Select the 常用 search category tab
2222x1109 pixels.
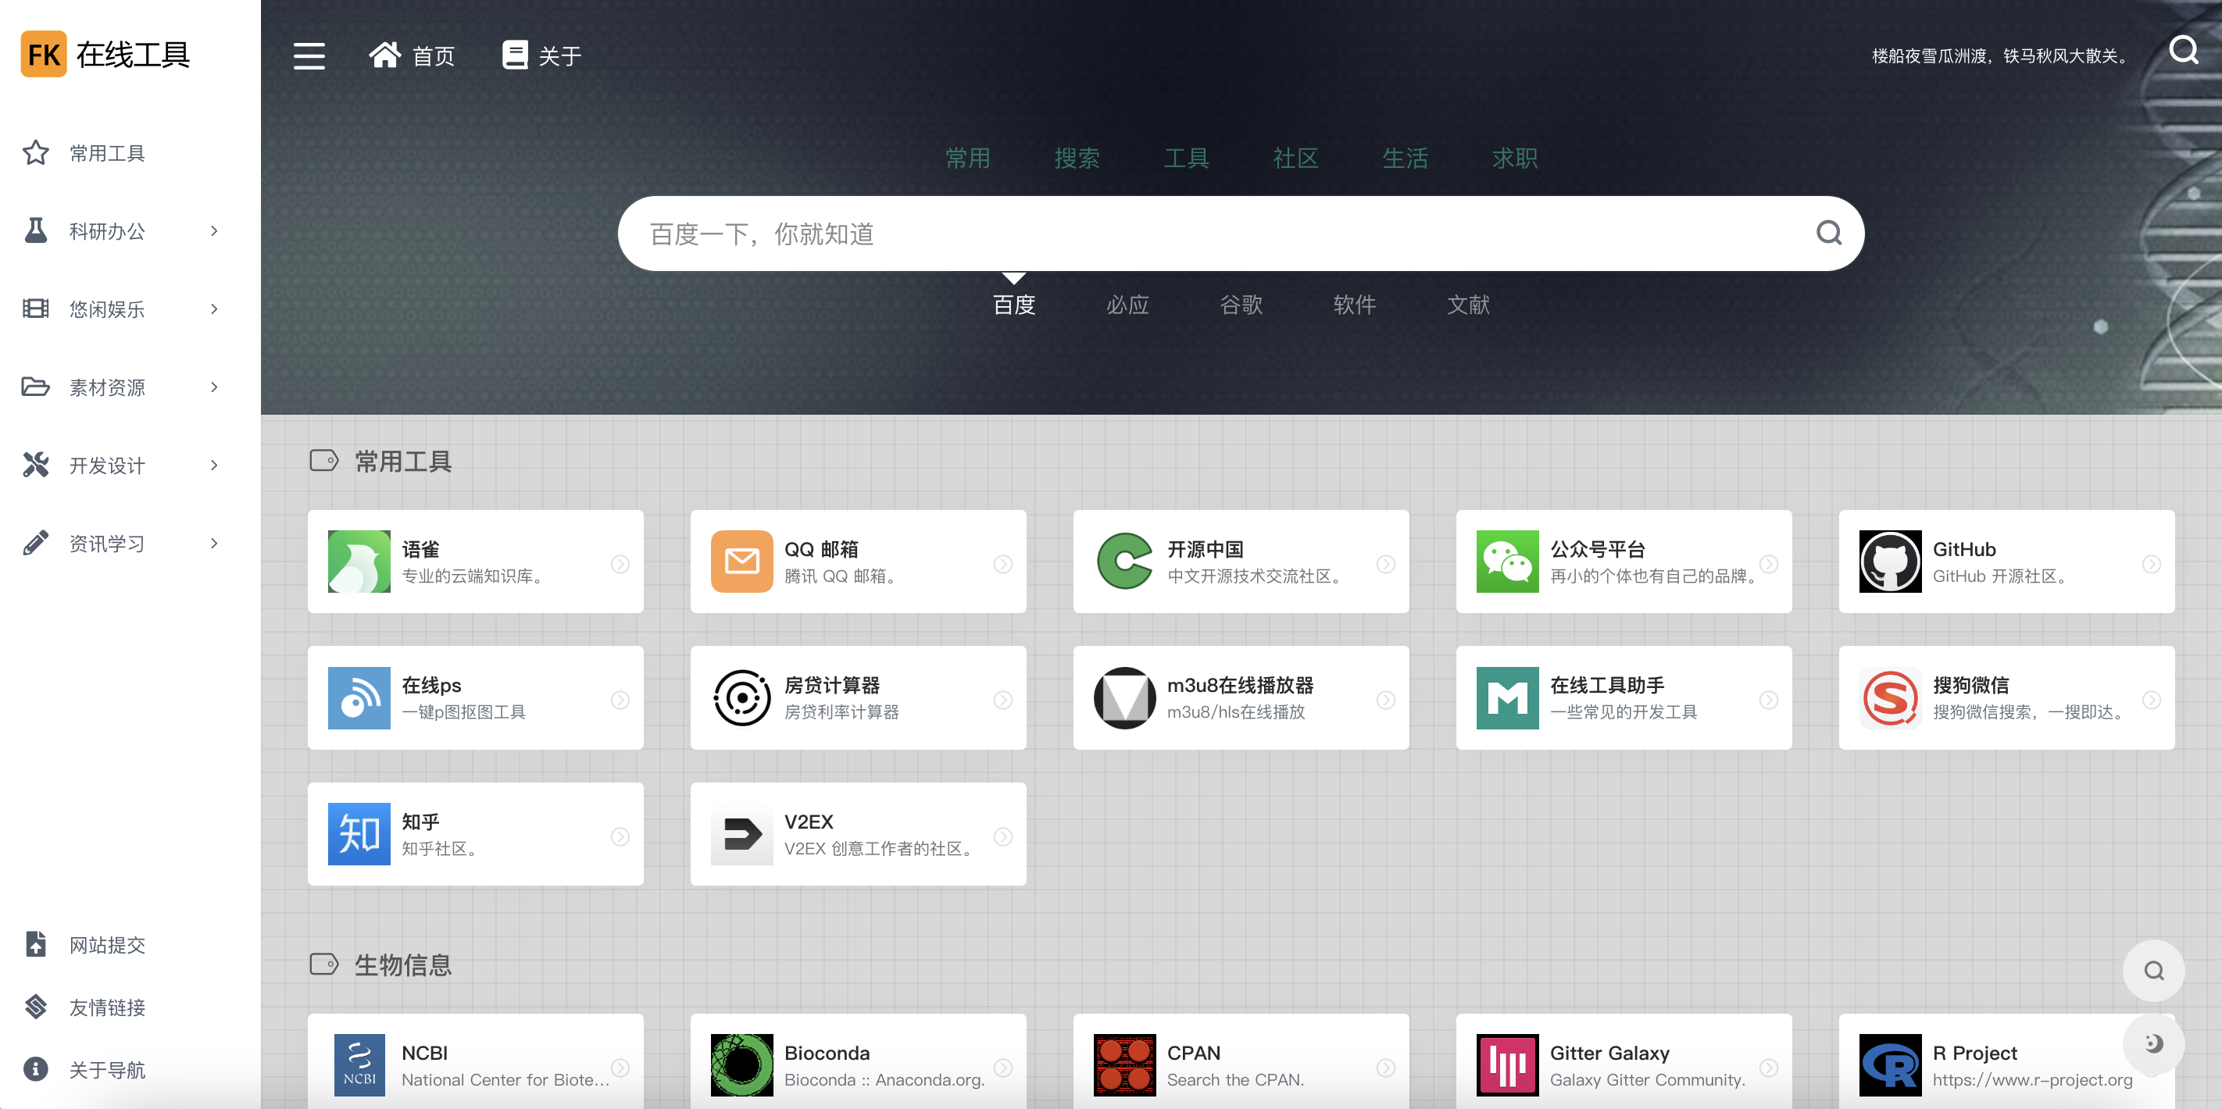point(968,158)
